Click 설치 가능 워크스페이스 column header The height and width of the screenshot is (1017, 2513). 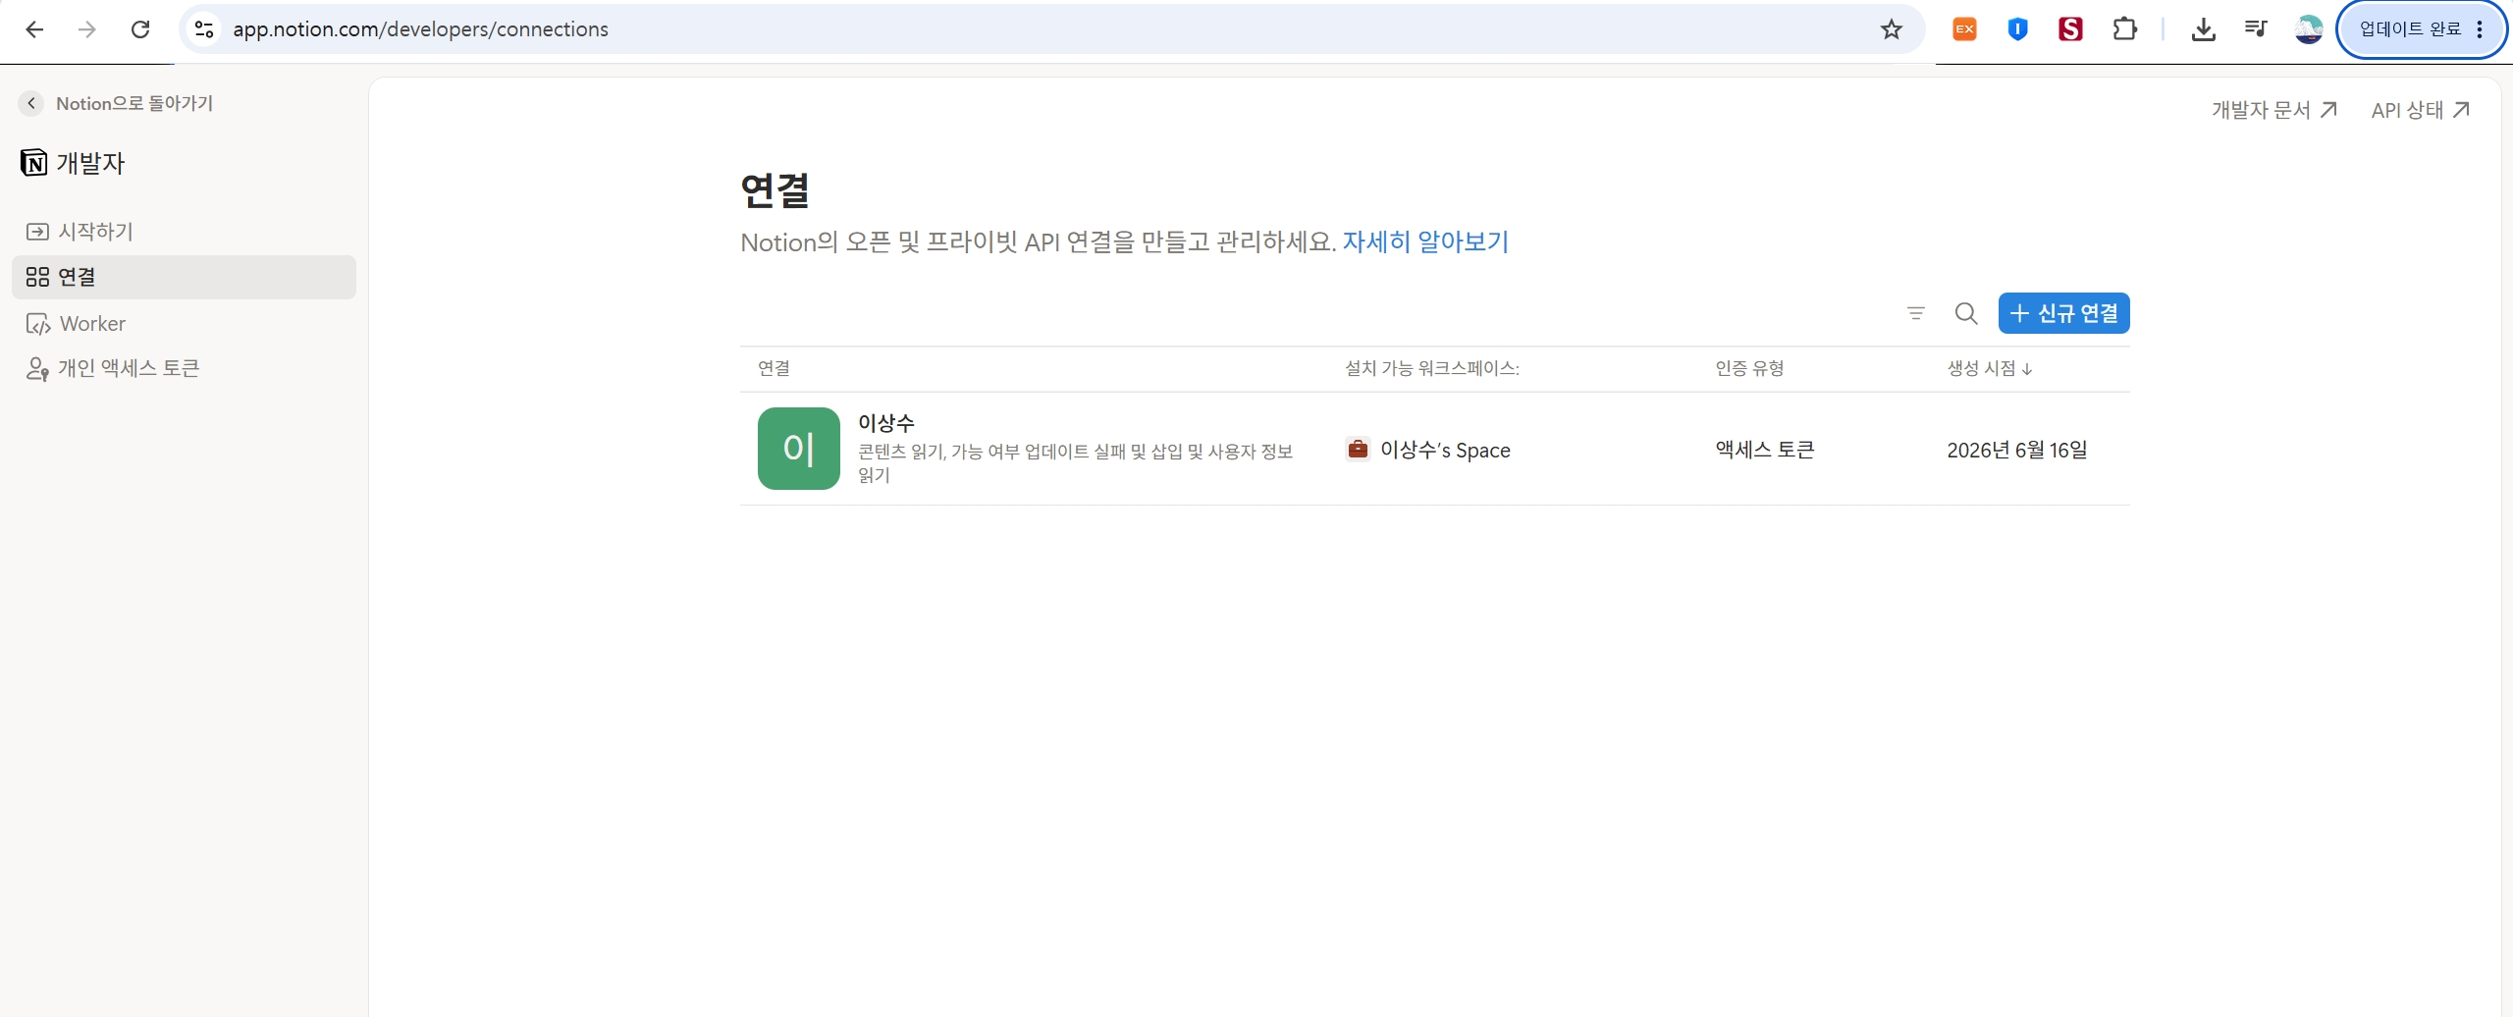[x=1431, y=368]
